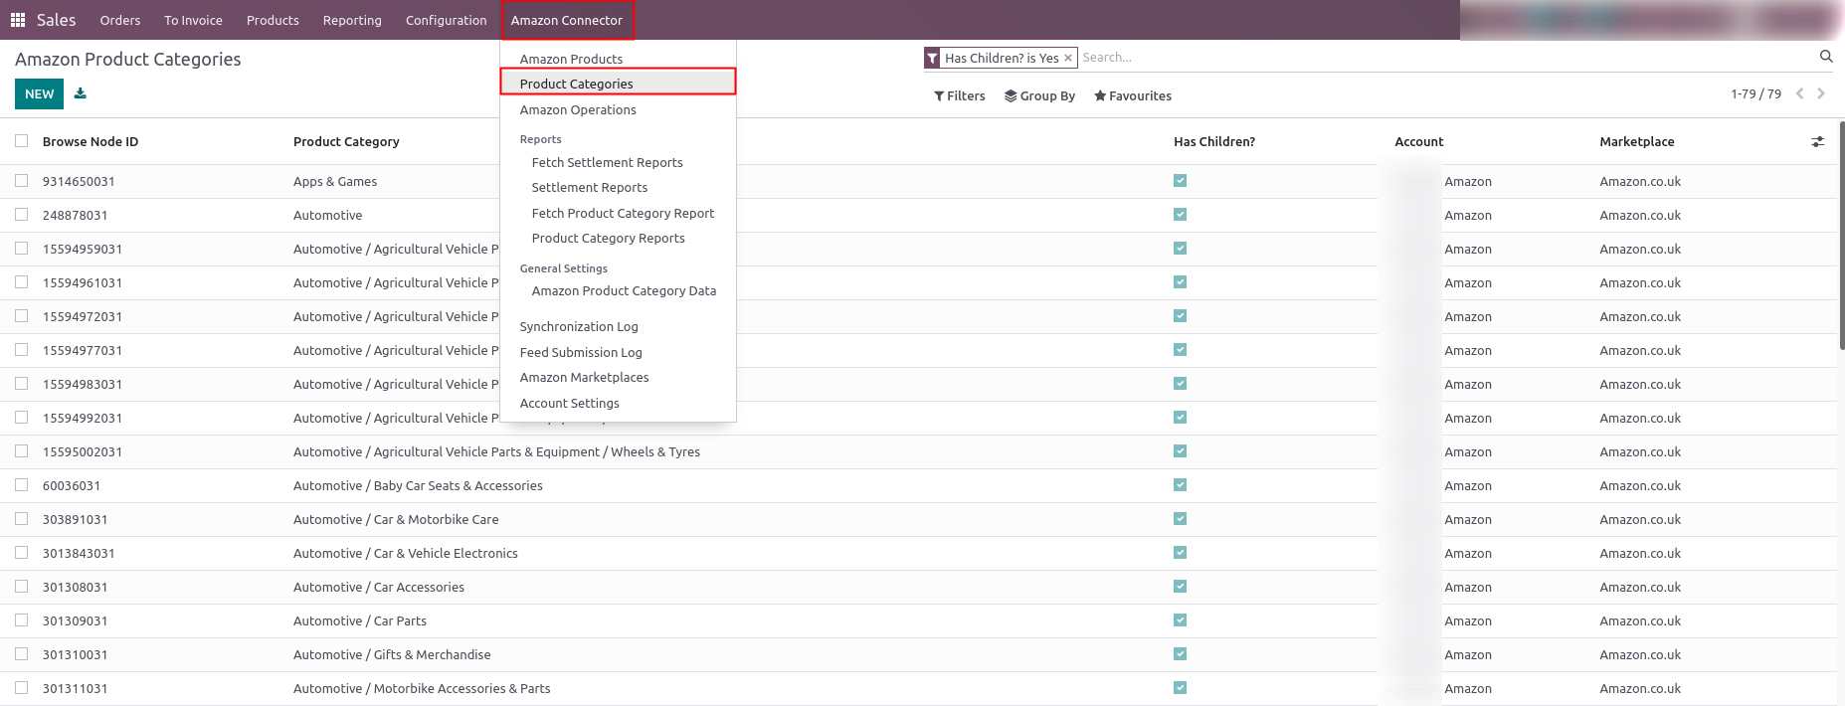Open the apps grid home menu icon
This screenshot has width=1845, height=706.
[x=18, y=20]
